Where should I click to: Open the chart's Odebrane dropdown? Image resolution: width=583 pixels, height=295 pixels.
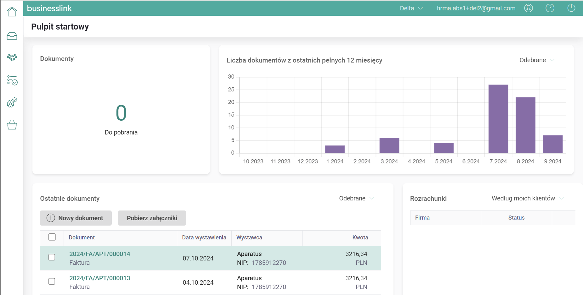tap(537, 60)
